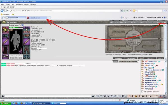
Task: Click the private message icon beside Sputter
Action: point(143,78)
